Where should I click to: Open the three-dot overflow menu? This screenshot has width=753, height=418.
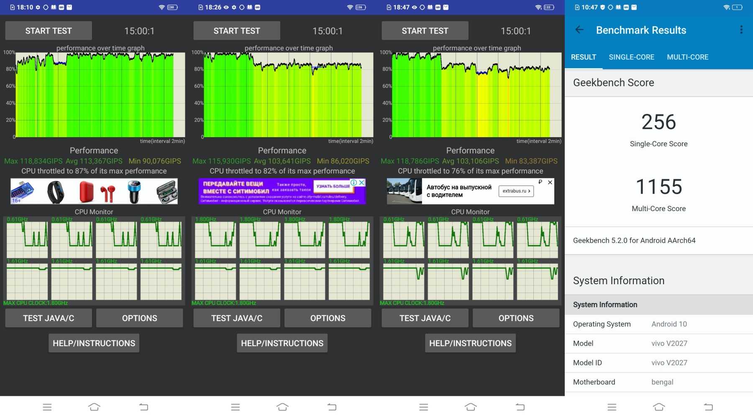click(741, 30)
